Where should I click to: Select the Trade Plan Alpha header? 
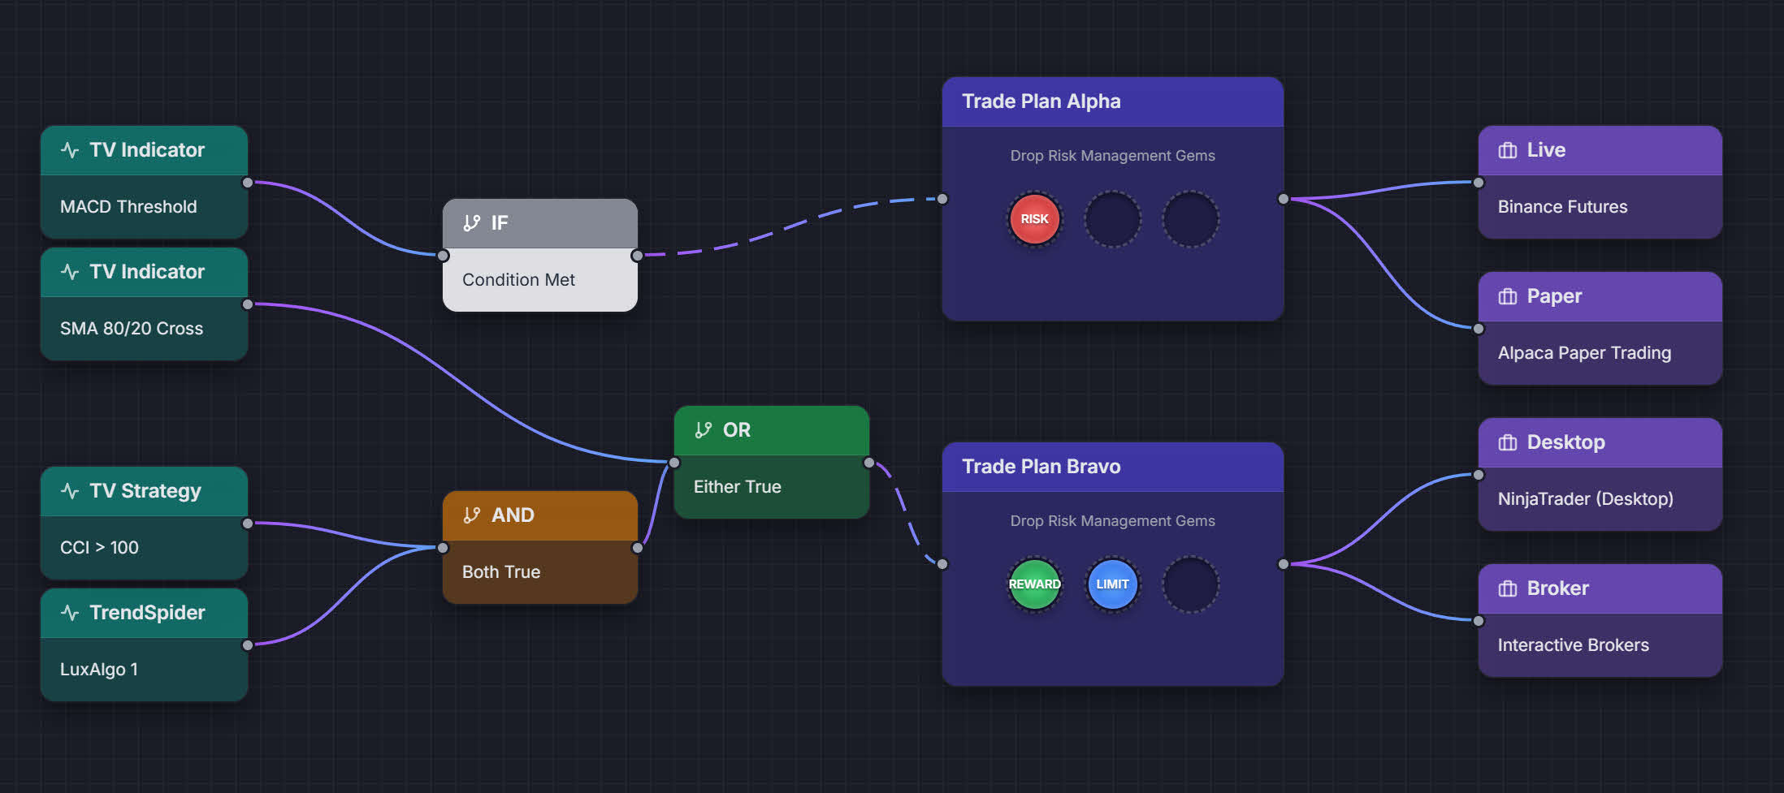point(1112,101)
